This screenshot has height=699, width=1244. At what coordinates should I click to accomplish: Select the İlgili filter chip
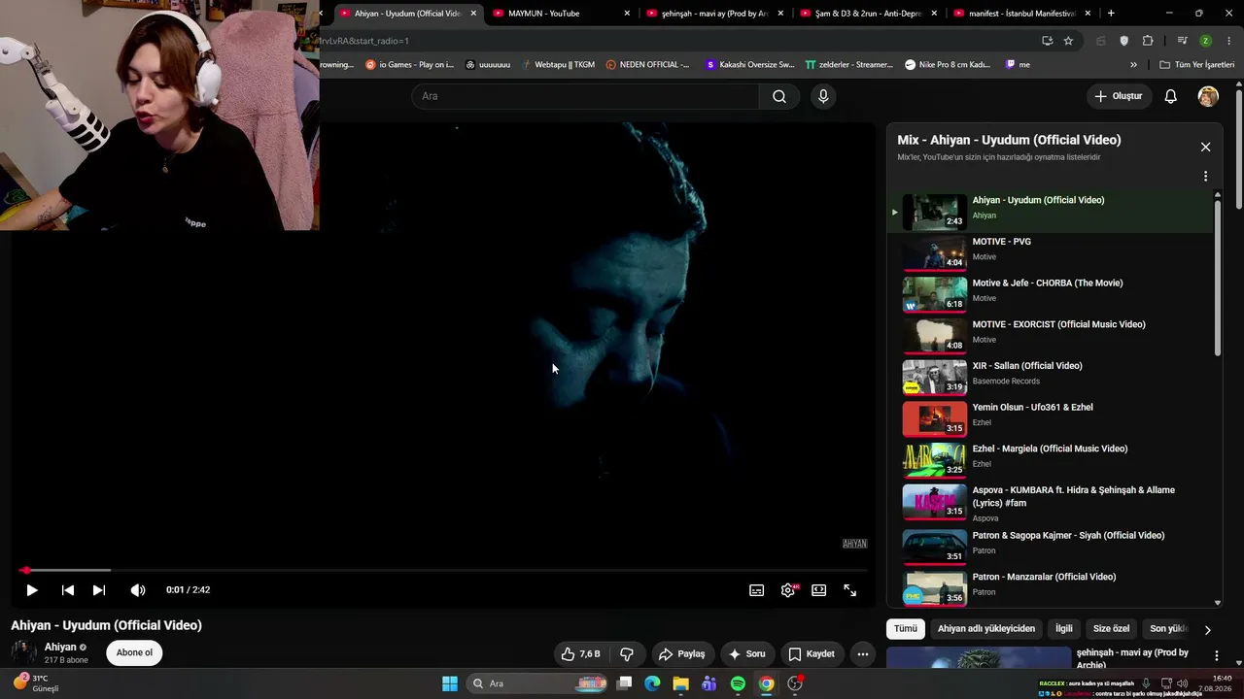[1064, 629]
